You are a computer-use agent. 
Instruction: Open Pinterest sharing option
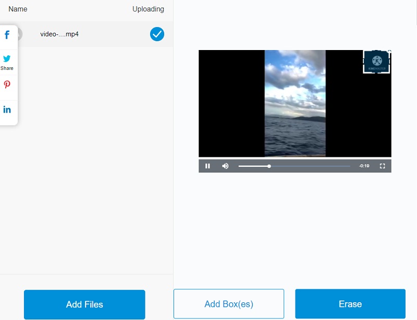[x=7, y=85]
